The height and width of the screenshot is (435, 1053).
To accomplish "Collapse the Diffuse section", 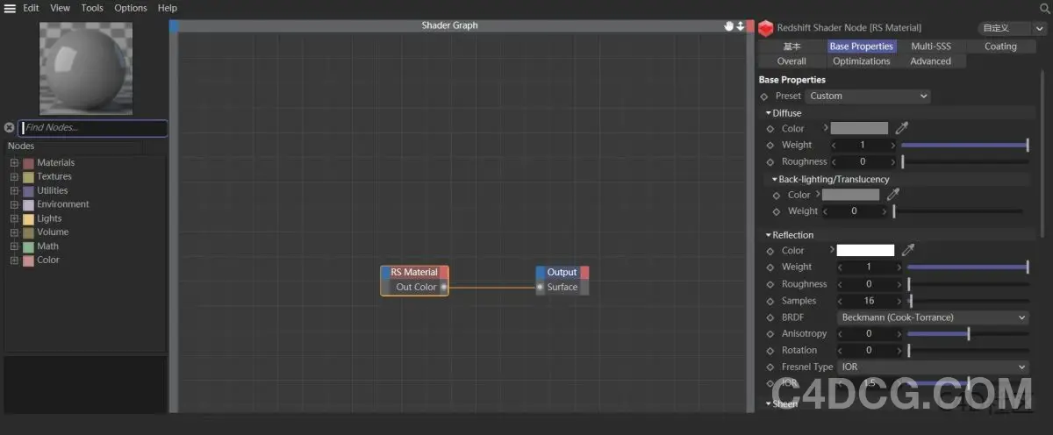I will 769,113.
